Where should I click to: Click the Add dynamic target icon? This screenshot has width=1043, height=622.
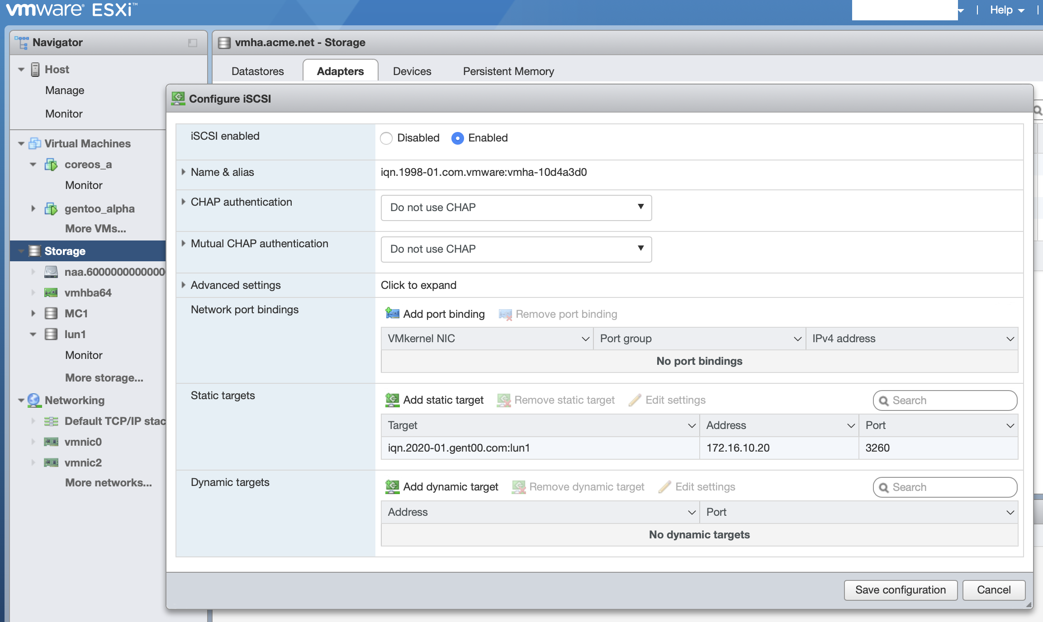coord(392,487)
